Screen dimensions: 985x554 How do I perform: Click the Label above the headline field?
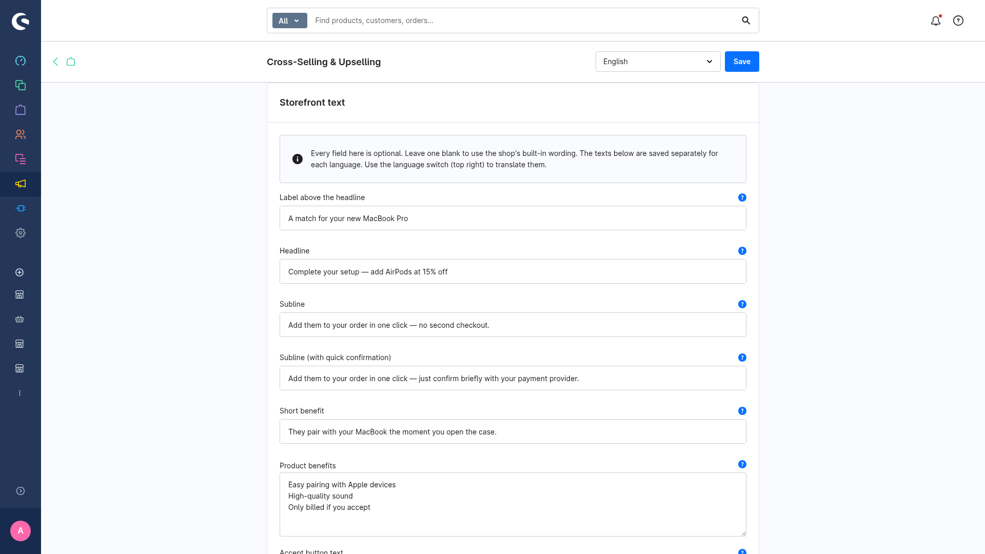(x=513, y=218)
